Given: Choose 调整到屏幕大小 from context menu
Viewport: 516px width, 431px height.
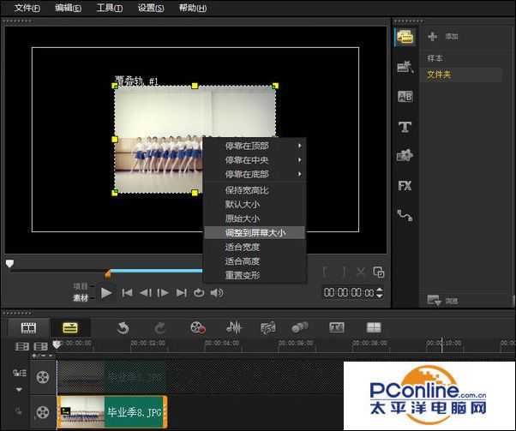Looking at the screenshot, I should [255, 232].
